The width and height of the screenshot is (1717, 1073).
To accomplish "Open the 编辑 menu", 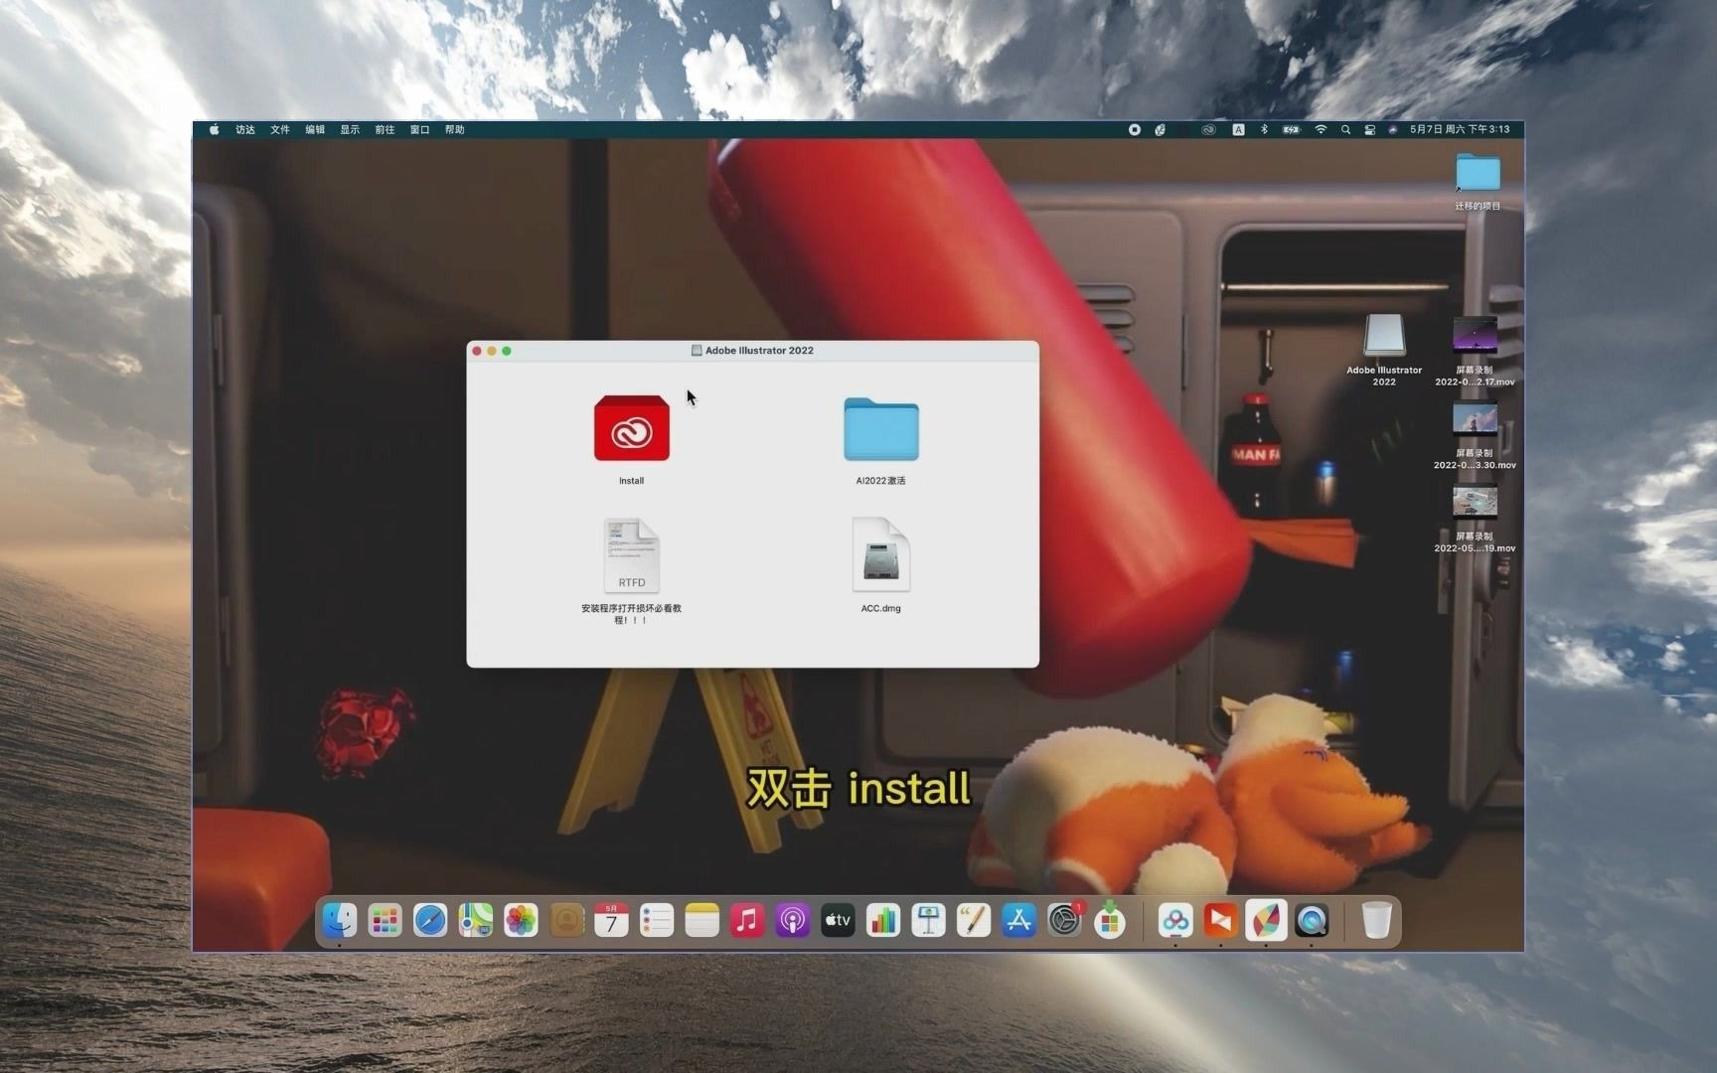I will point(315,129).
